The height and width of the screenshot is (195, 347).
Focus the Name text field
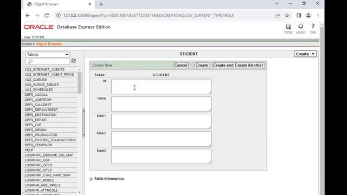pos(162,104)
